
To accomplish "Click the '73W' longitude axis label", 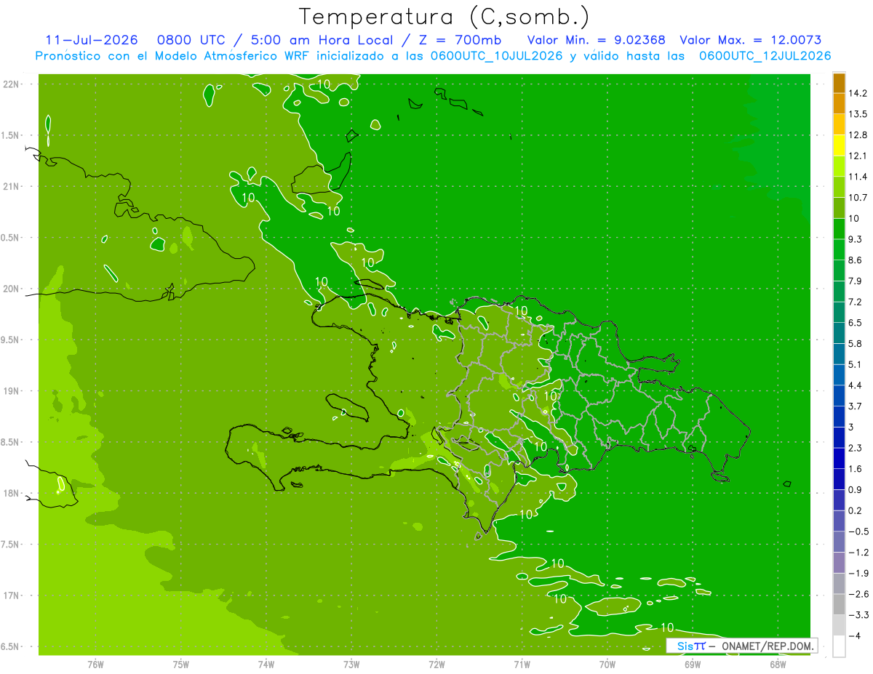I will point(351,664).
